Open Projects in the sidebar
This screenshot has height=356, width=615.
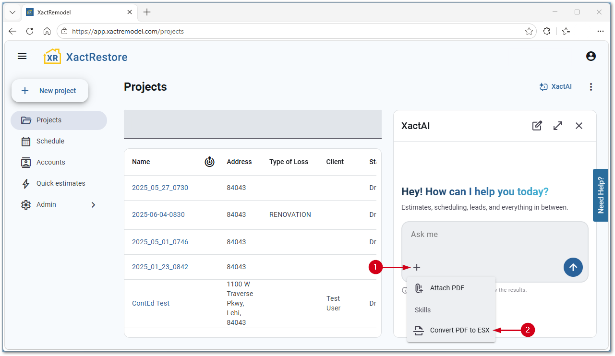pyautogui.click(x=59, y=120)
